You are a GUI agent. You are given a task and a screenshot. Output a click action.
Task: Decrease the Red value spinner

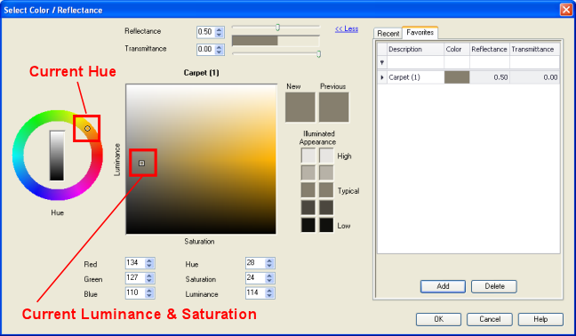[x=149, y=266]
